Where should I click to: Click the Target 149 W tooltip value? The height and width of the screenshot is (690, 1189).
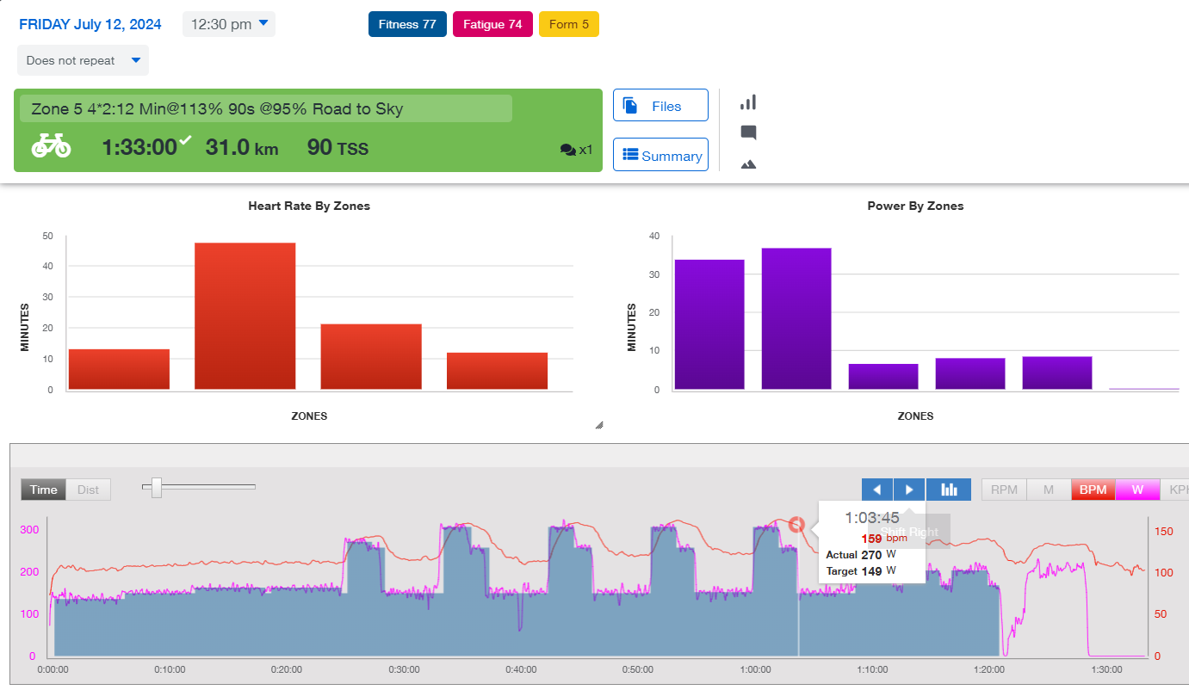861,570
